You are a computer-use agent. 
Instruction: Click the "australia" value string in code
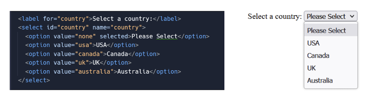point(94,72)
